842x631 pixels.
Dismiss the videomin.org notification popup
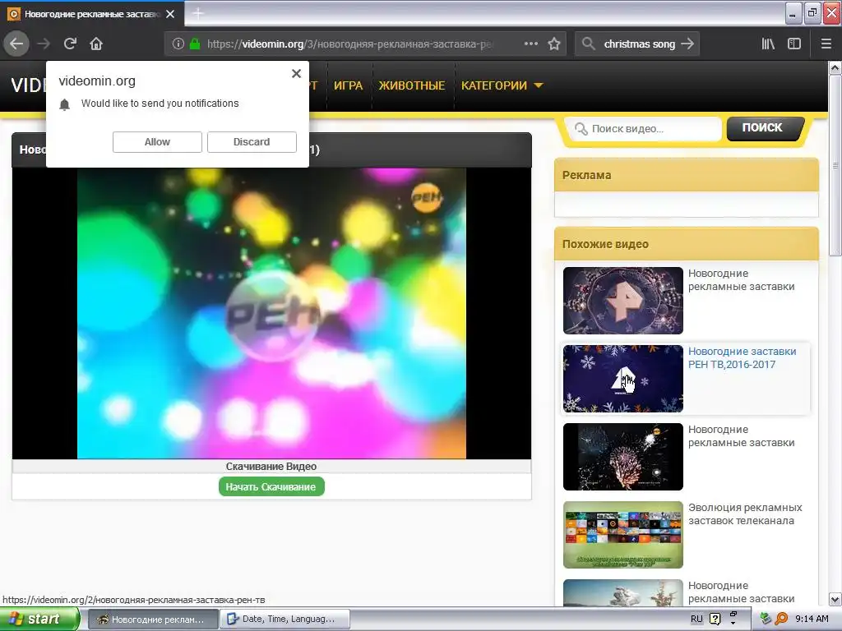tap(296, 73)
